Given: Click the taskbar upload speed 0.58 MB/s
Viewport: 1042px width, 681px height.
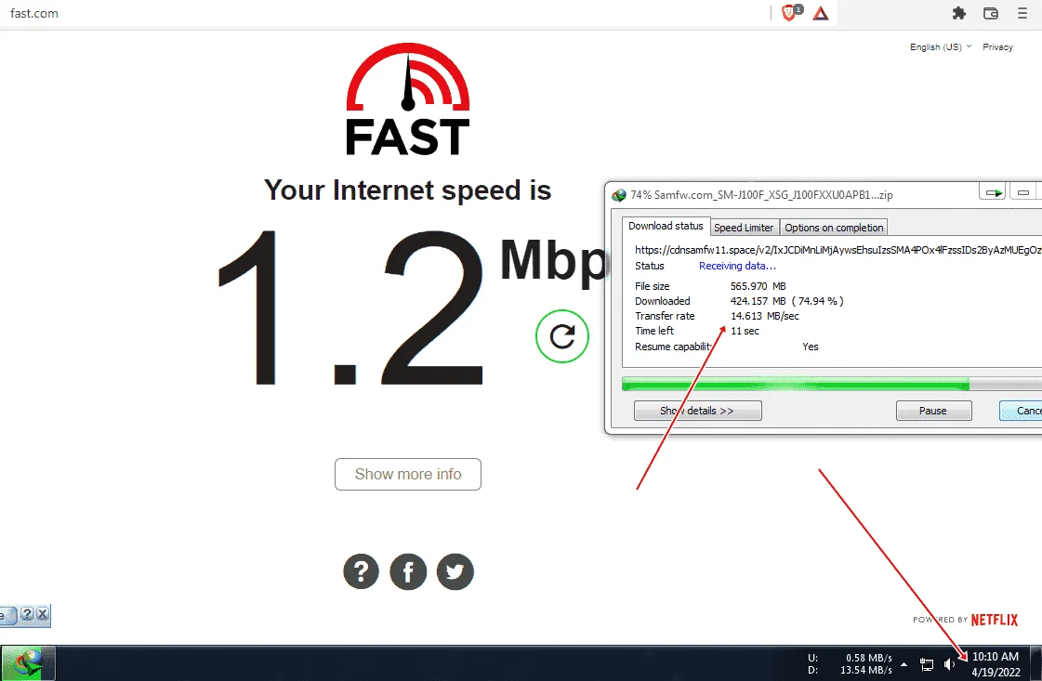Looking at the screenshot, I should click(x=868, y=658).
